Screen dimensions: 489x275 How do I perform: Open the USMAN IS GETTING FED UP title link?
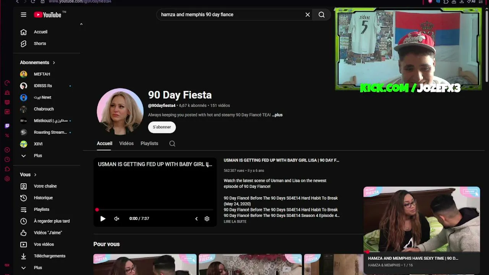pos(282,160)
